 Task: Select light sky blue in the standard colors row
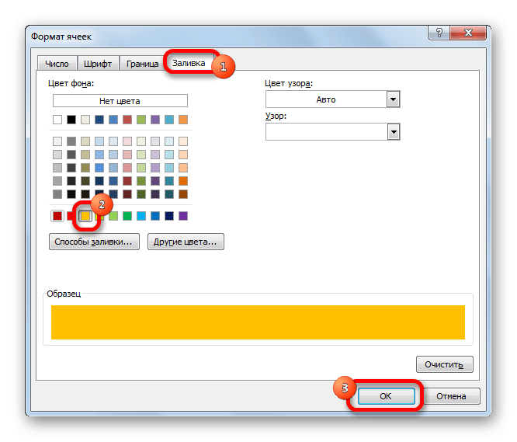pos(141,216)
